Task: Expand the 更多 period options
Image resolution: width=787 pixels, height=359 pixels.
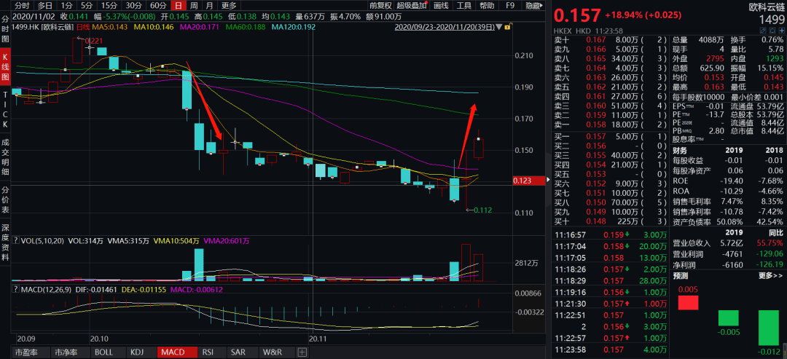Action: [229, 5]
